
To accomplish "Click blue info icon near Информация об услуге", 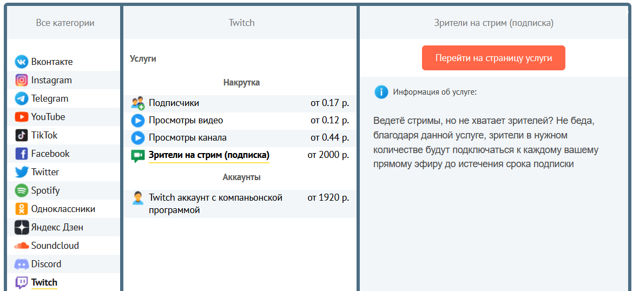I will [381, 92].
